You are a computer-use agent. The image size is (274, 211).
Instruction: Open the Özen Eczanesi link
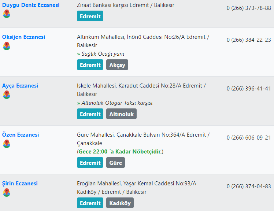coord(21,134)
